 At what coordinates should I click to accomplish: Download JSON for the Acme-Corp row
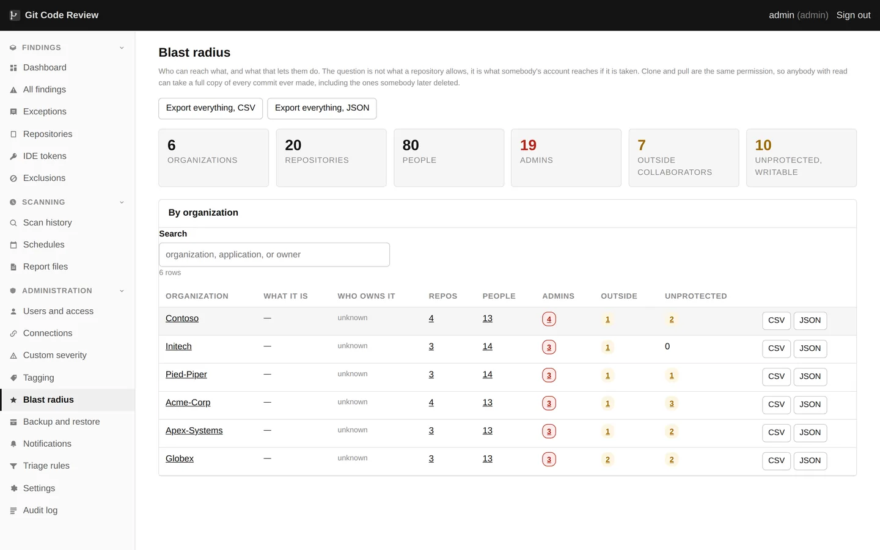pos(810,405)
